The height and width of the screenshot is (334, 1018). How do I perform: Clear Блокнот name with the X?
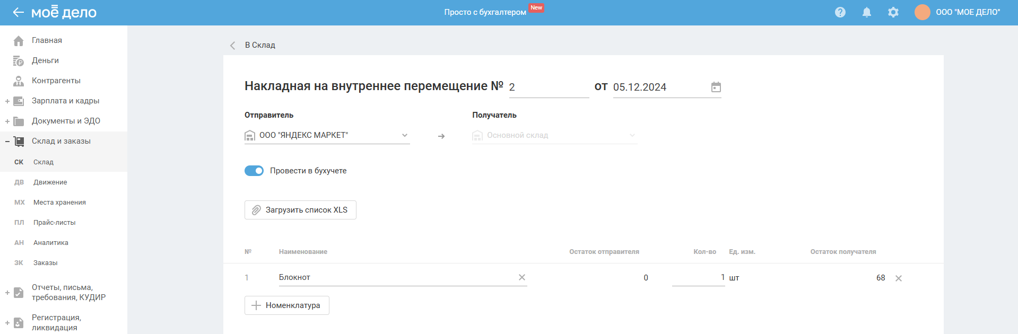click(522, 277)
